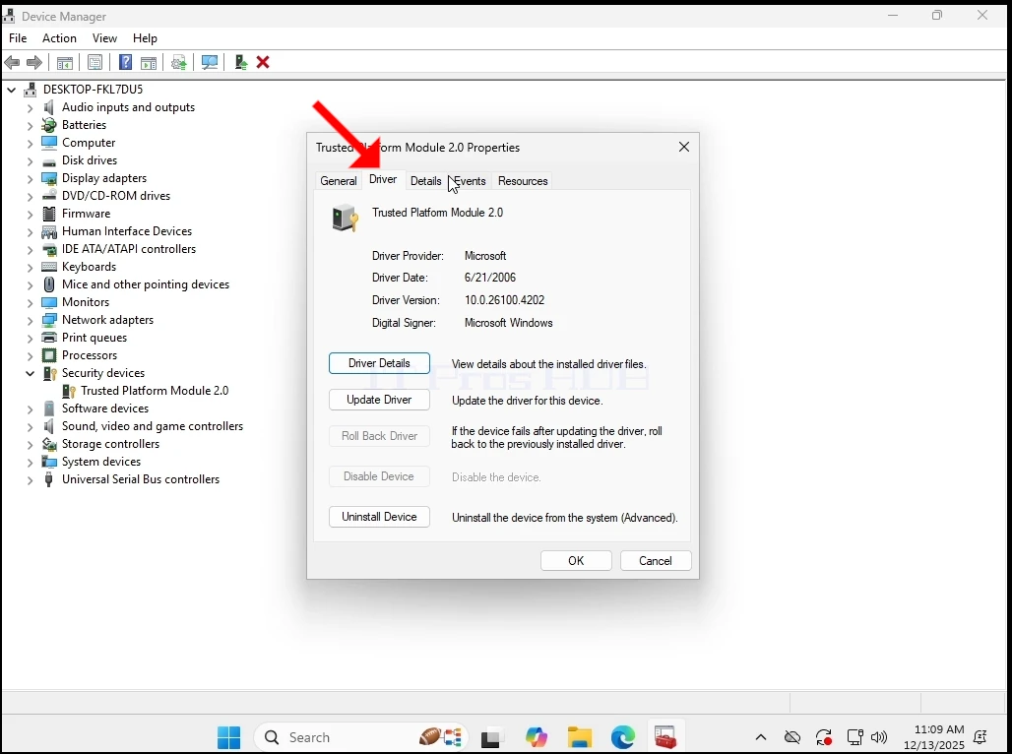Click the Task View taskbar icon
Viewport: 1012px width, 754px height.
(492, 737)
